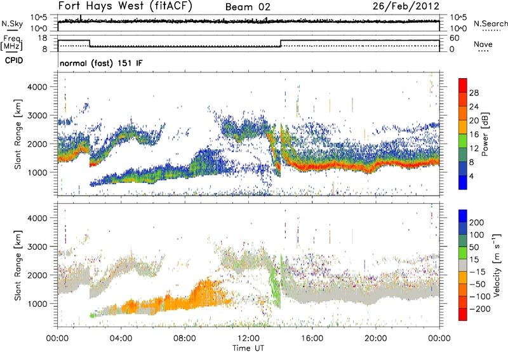This screenshot has width=508, height=352.
Task: Click the velocity panel 'Slant Range [km]' label
Action: [x=18, y=266]
